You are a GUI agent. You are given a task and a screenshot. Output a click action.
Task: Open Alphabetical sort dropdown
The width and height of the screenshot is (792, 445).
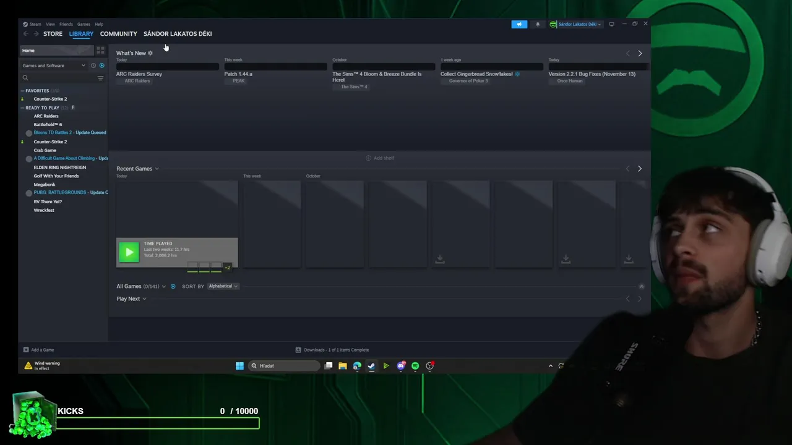click(223, 286)
